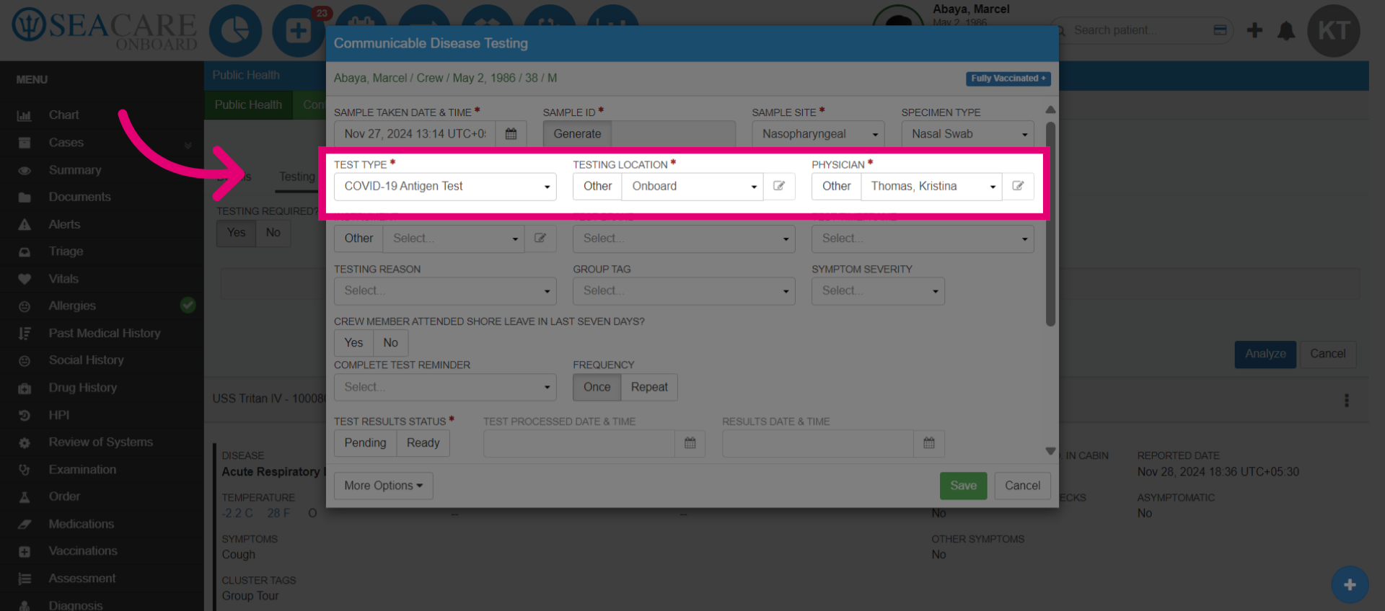Open the Group Tag dropdown

(x=684, y=291)
